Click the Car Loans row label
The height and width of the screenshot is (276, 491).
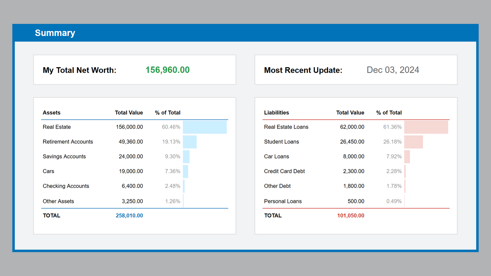pyautogui.click(x=277, y=157)
